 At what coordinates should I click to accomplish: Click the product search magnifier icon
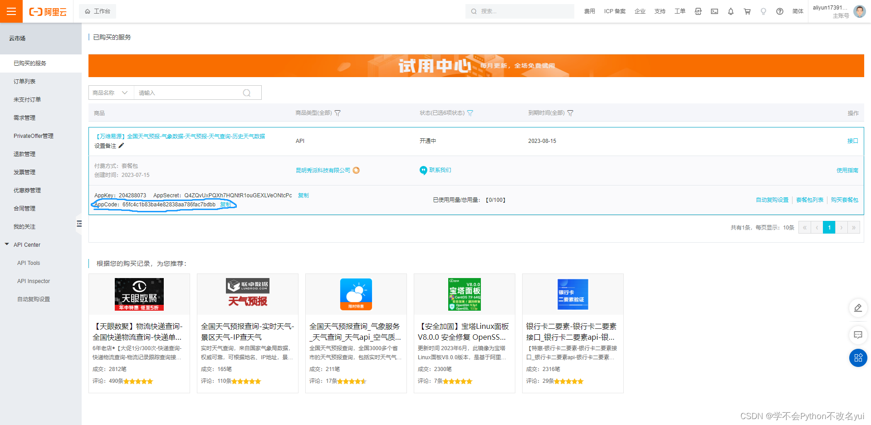pos(247,93)
